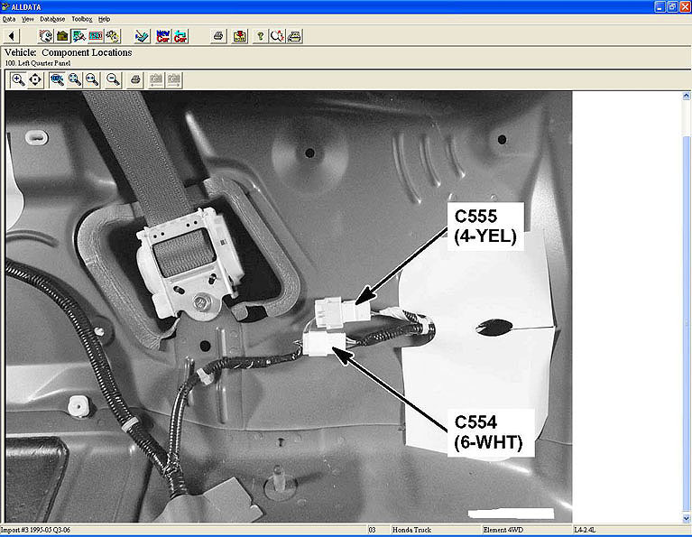692x537 pixels.
Task: Click the back arrow navigation button
Action: tap(12, 36)
